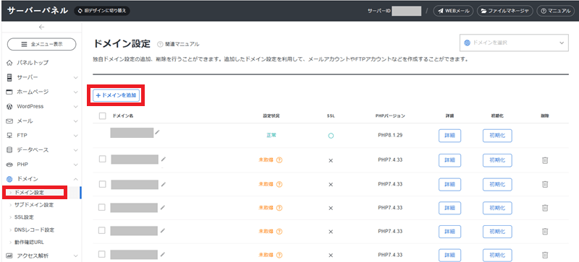Expand the PHP menu chevron
The width and height of the screenshot is (579, 262).
tap(76, 165)
